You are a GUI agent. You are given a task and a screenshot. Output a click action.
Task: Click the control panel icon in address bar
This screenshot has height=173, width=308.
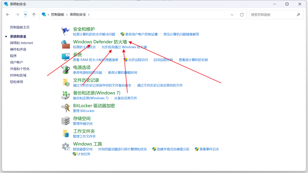coord(44,14)
